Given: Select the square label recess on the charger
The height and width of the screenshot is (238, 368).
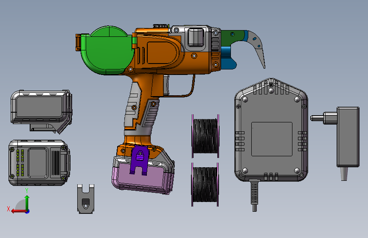Looking at the screenshot, I should click(272, 139).
